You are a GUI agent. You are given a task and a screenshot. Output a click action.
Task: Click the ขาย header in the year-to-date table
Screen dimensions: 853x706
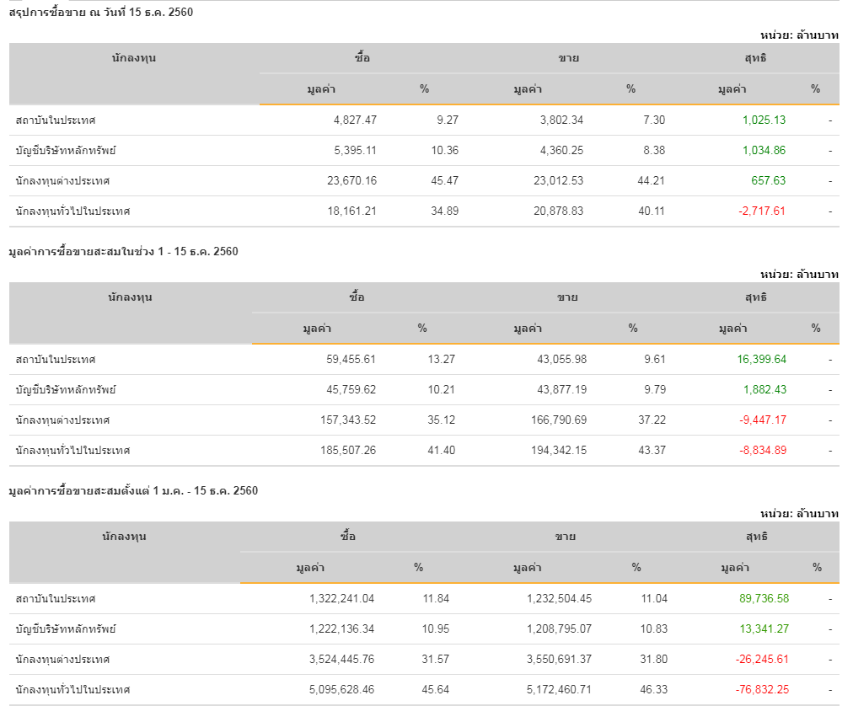(x=565, y=537)
